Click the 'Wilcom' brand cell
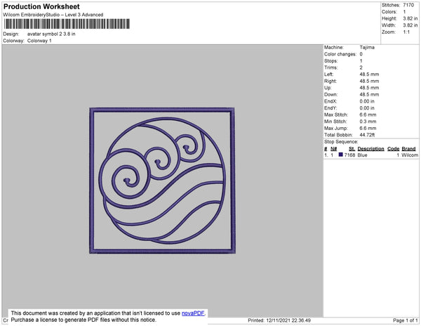 (x=410, y=155)
